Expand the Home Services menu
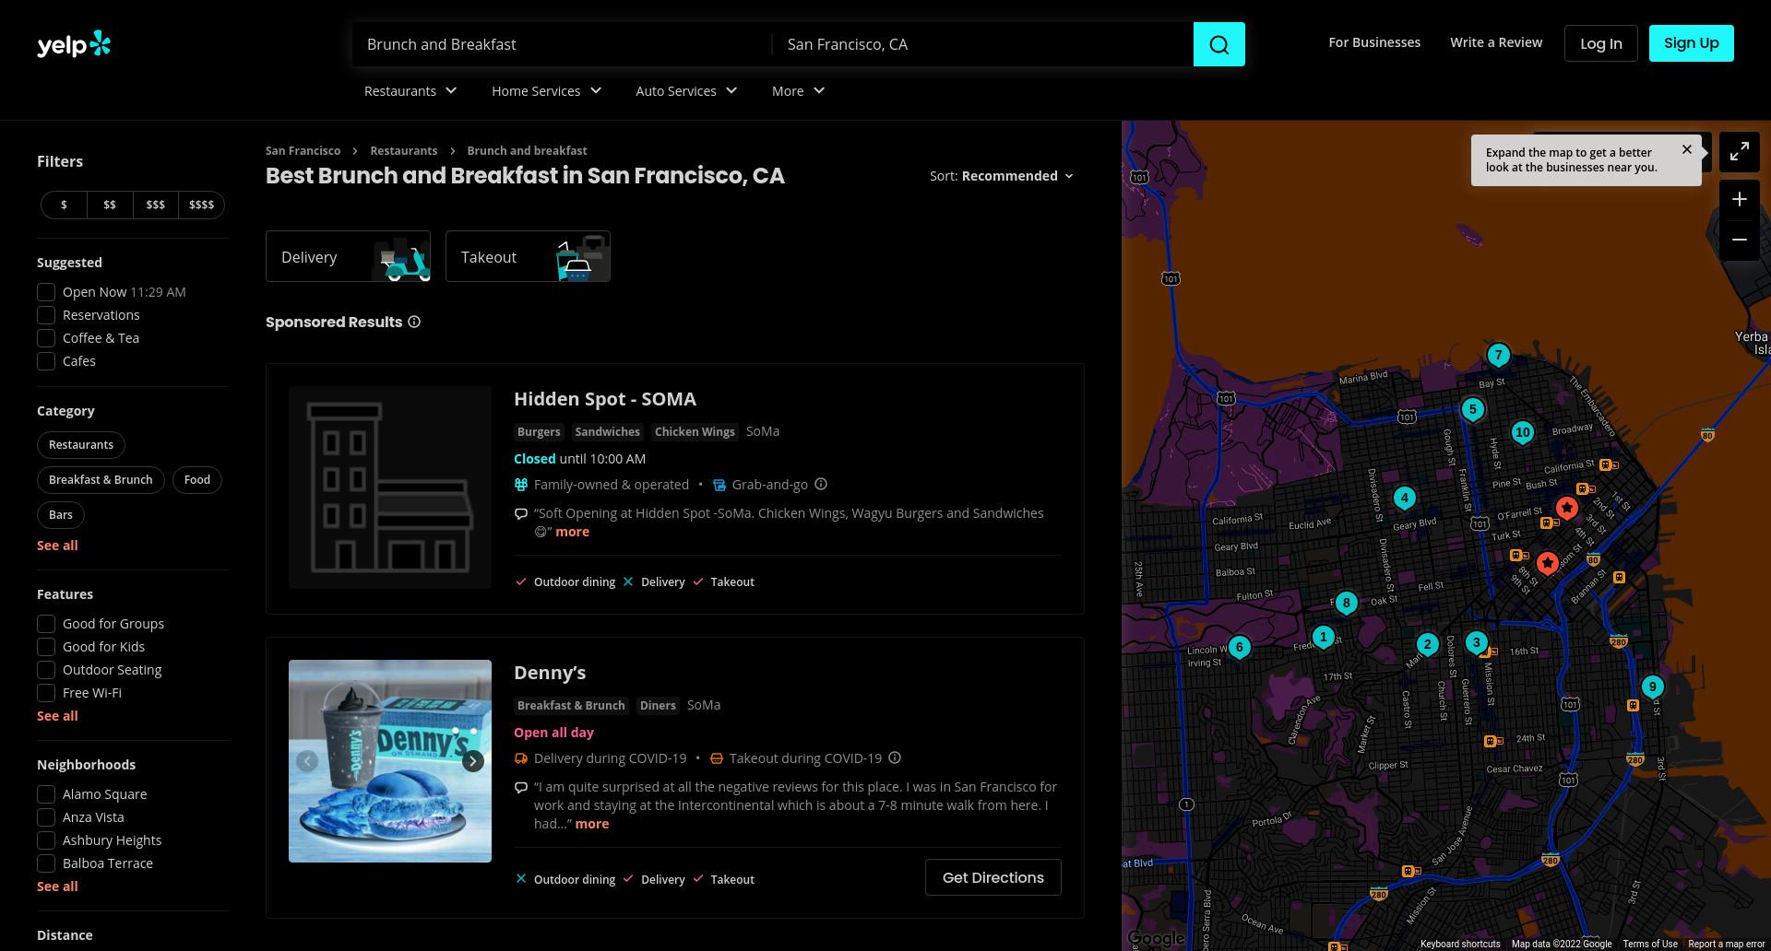Image resolution: width=1771 pixels, height=951 pixels. click(546, 91)
